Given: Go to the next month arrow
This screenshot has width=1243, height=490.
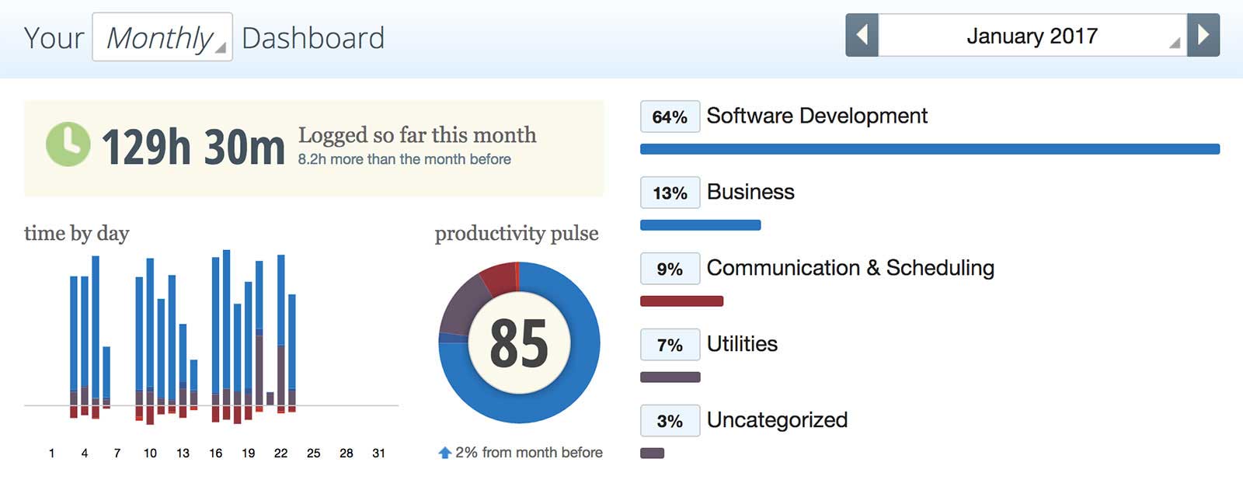Looking at the screenshot, I should 1203,35.
